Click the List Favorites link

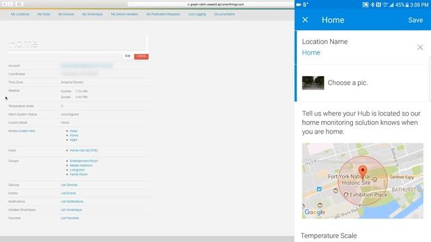coord(70,218)
